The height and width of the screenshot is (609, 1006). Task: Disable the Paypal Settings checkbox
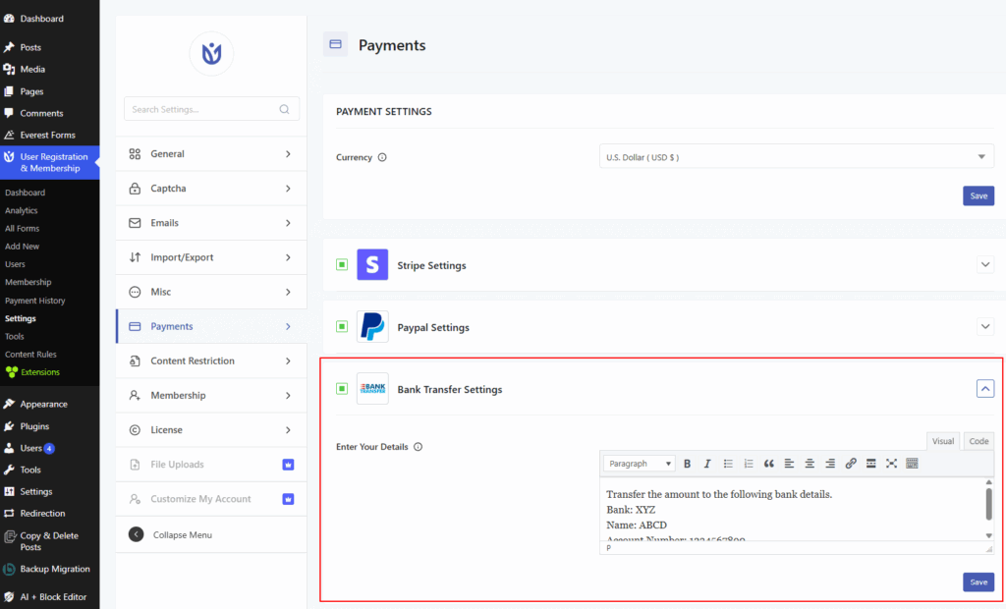point(342,326)
